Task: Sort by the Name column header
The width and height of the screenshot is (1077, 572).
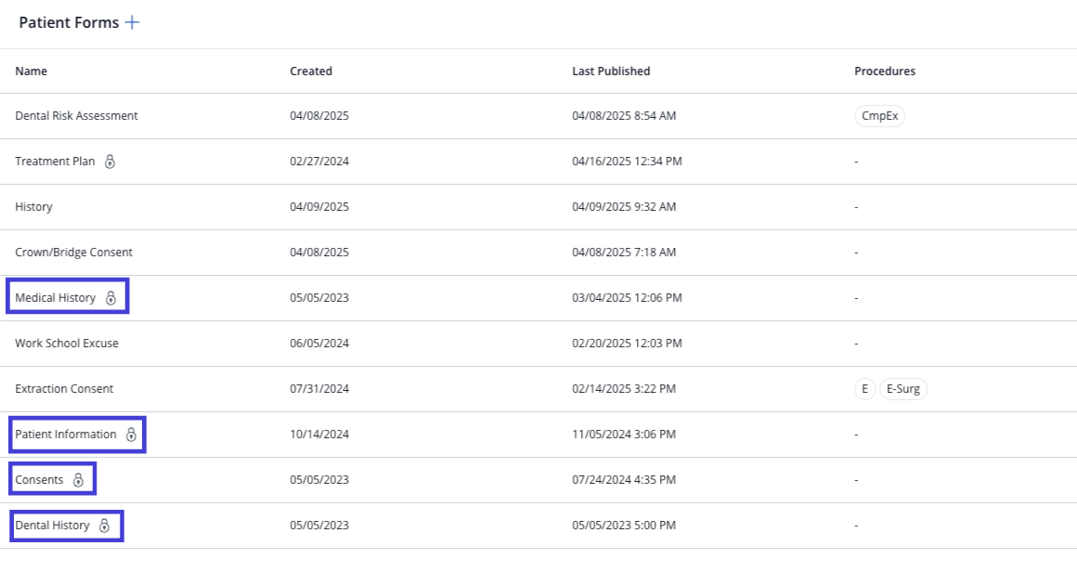Action: [31, 71]
